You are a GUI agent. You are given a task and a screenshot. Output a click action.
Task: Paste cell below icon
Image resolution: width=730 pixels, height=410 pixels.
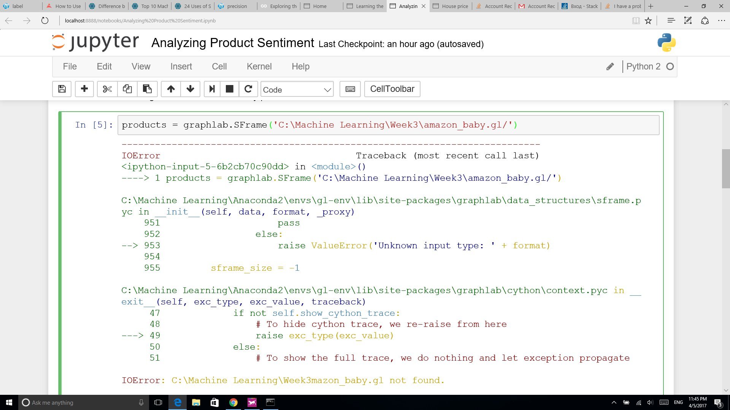point(147,89)
